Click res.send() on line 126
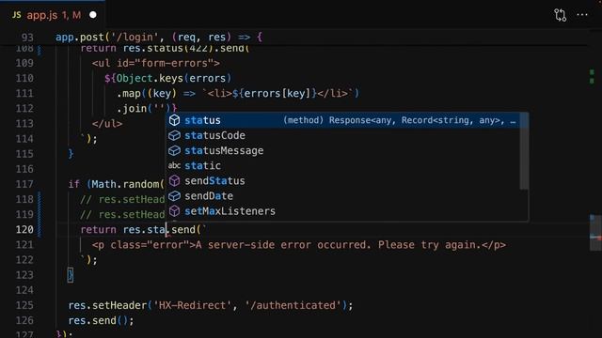 pyautogui.click(x=101, y=320)
